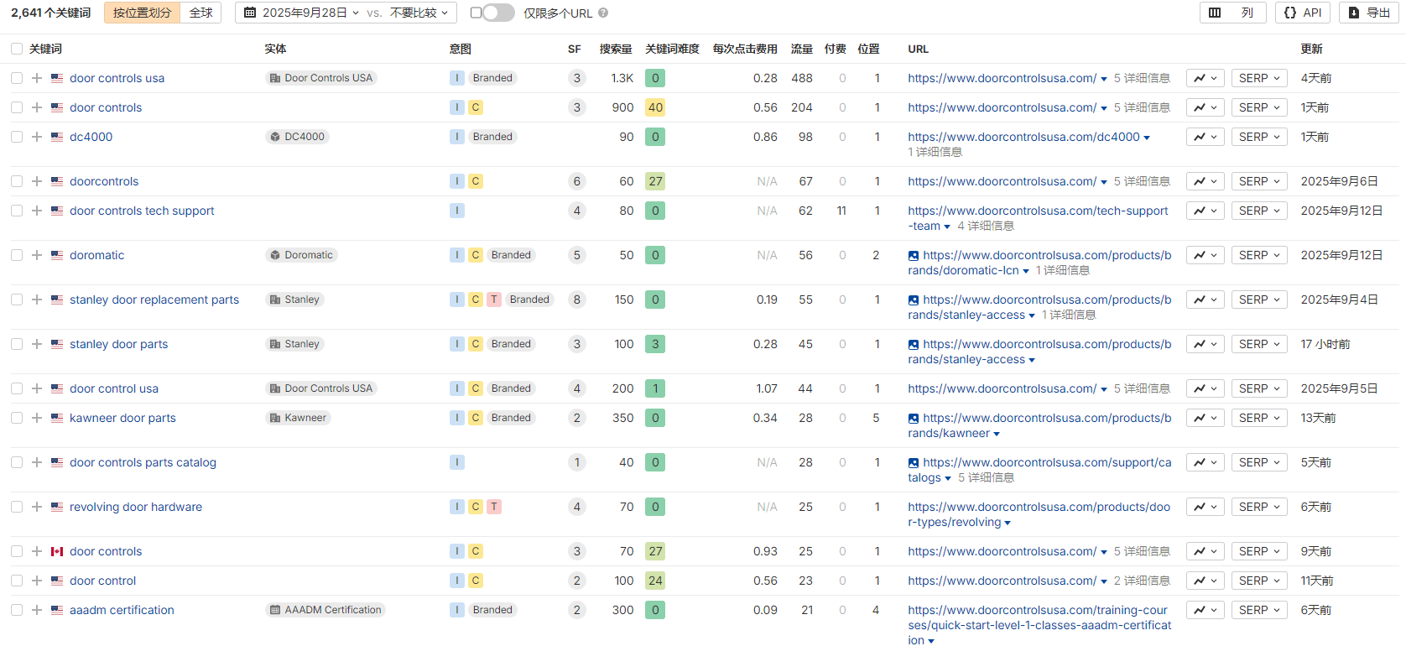This screenshot has width=1406, height=646.
Task: Click the plus icon beside 'dc4000'
Action: click(37, 137)
